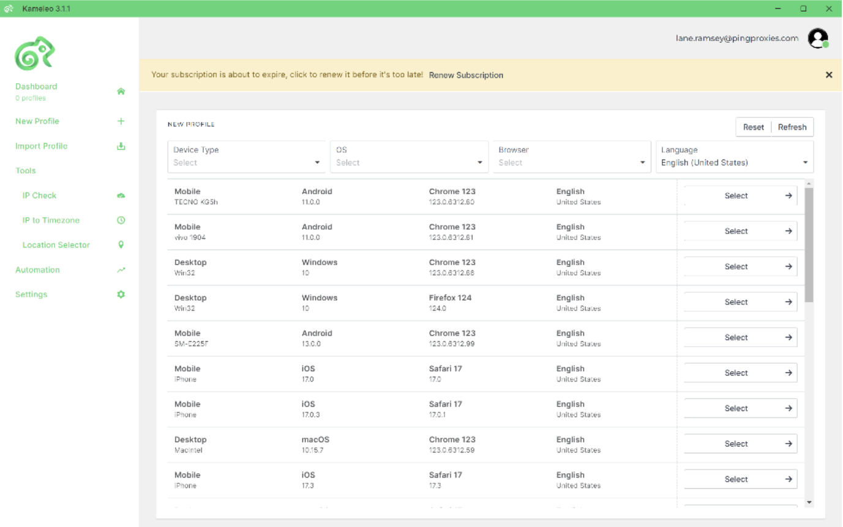Image resolution: width=843 pixels, height=527 pixels.
Task: Go to Dashboard in the sidebar
Action: pos(36,87)
